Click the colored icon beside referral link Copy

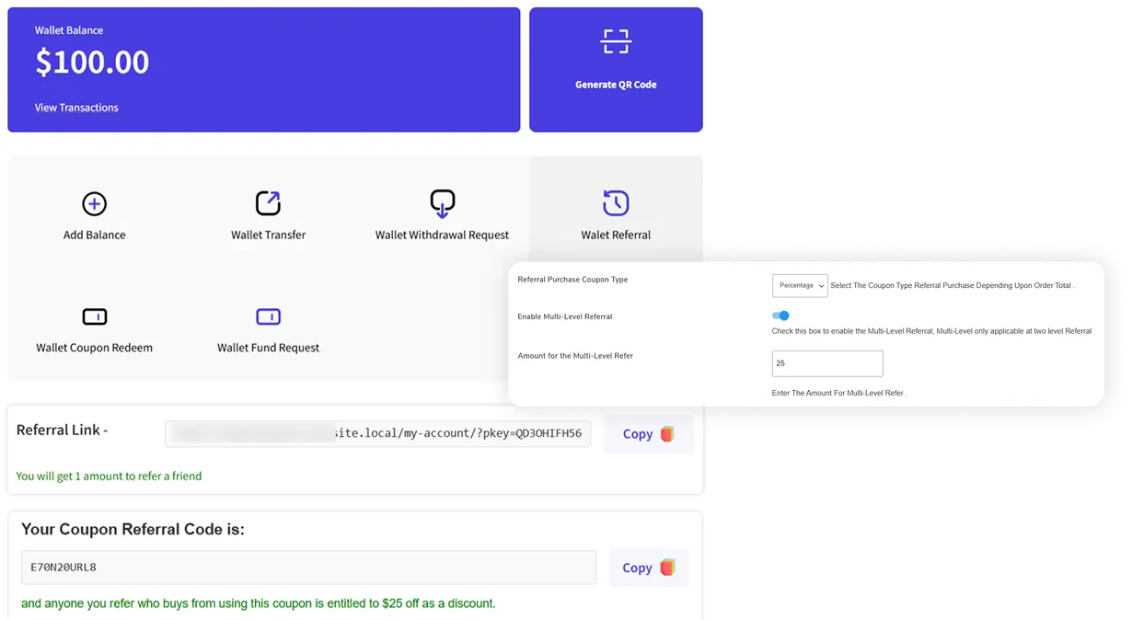(668, 433)
